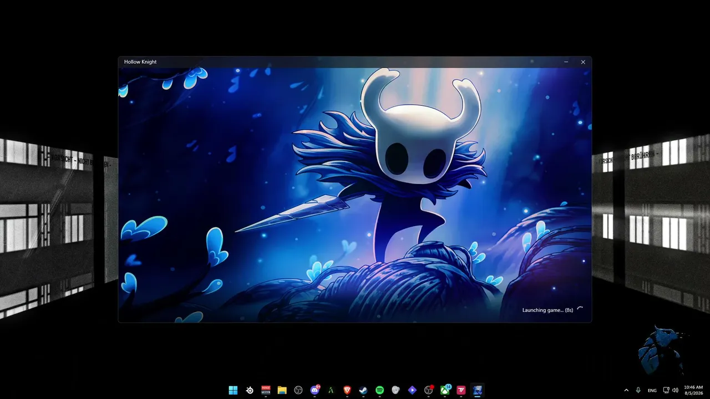Screen dimensions: 710x399
Task: Click the 'Launching game... (8s)' status text
Action: pos(547,310)
